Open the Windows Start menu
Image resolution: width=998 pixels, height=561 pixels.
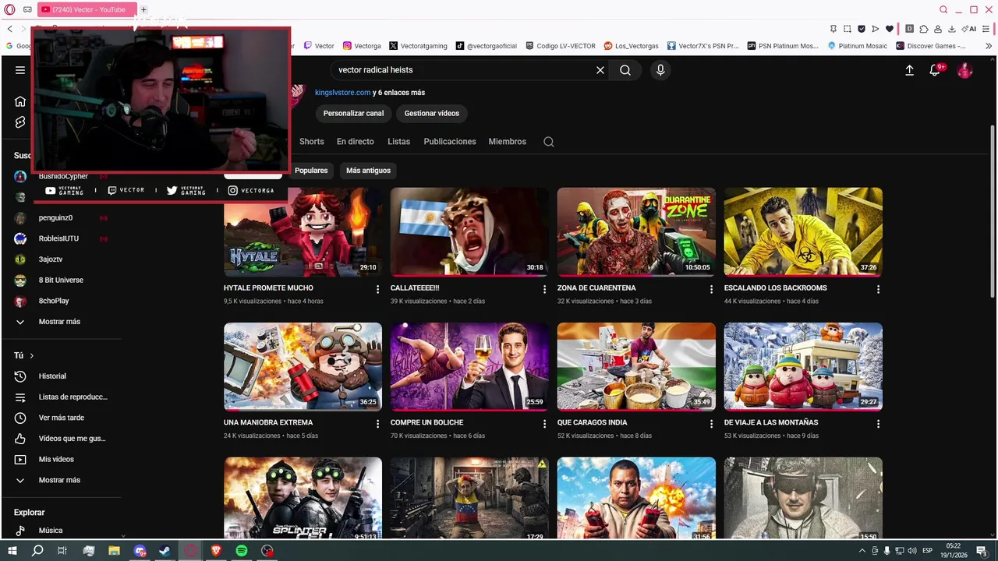coord(12,551)
